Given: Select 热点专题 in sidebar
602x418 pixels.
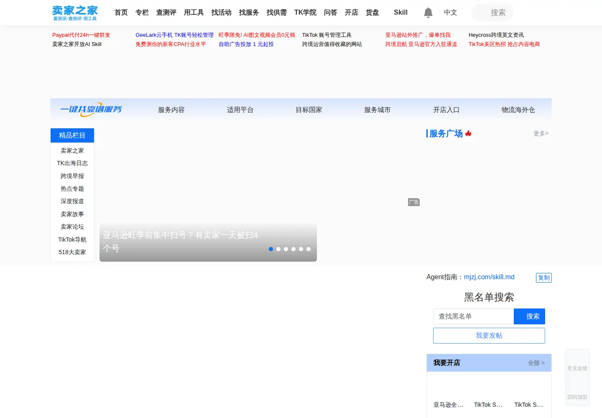Looking at the screenshot, I should [x=72, y=189].
